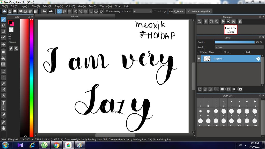Open Internet Explorer from taskbar
Viewport: 265px width, 149px height.
pos(32,145)
